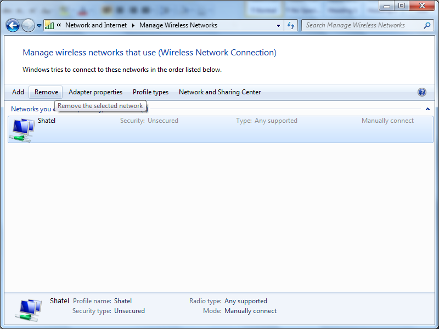439x329 pixels.
Task: Focus the Search Manage Wireless Networks field
Action: pos(362,25)
